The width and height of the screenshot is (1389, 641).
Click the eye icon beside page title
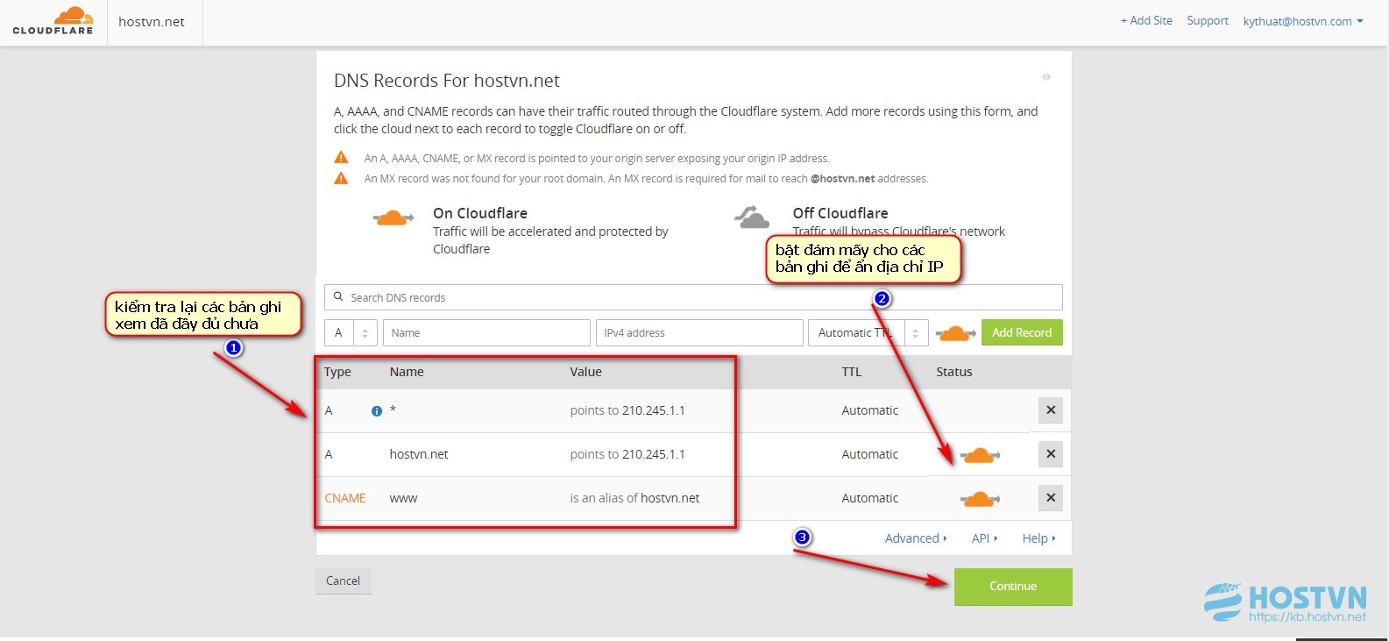click(x=1046, y=77)
